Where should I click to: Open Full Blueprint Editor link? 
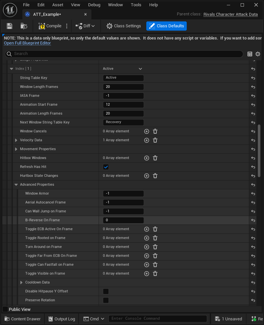point(27,43)
